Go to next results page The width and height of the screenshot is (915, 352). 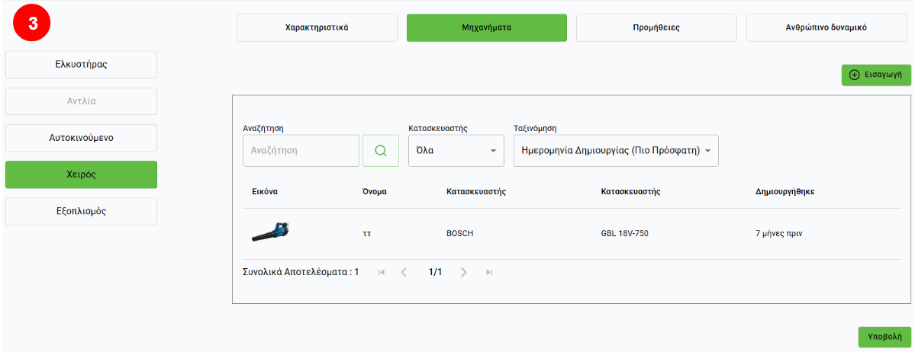click(464, 272)
